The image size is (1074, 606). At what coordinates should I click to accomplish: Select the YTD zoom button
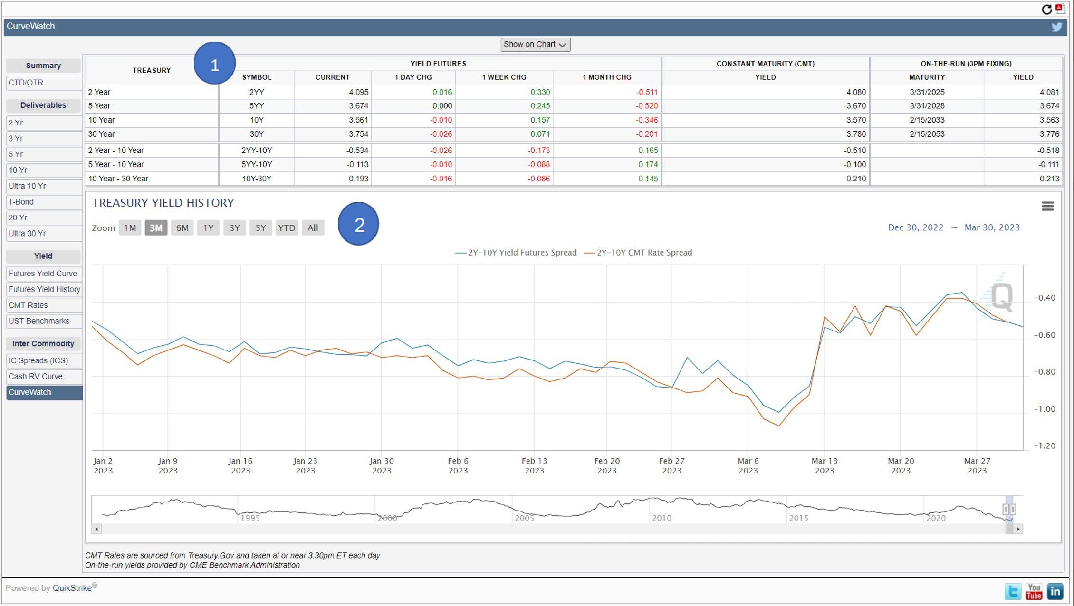[x=286, y=228]
